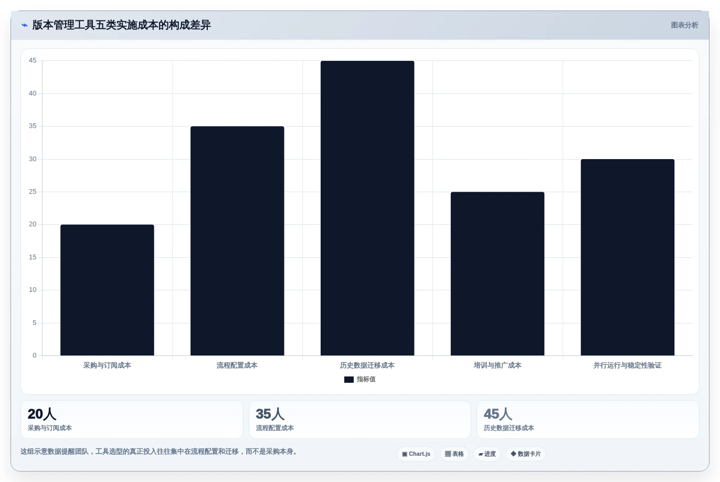Click the 采购与订阅成本 bar
This screenshot has width=720, height=482.
107,290
